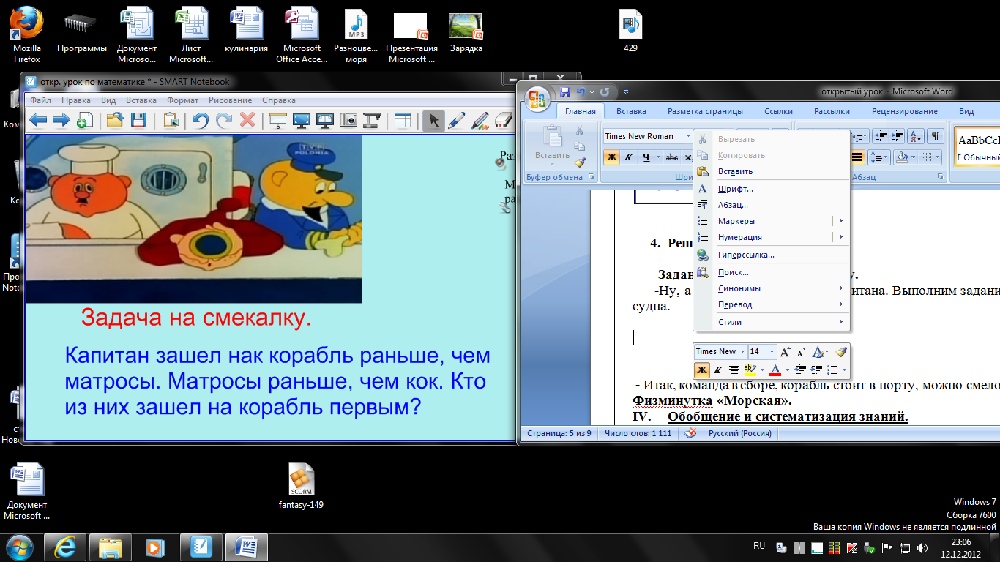1000x562 pixels.
Task: Click Страница: 5 из 9 in status bar
Action: 559,433
